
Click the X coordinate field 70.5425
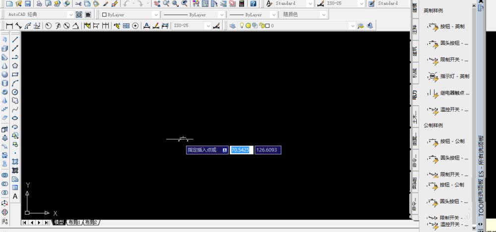[x=242, y=150]
